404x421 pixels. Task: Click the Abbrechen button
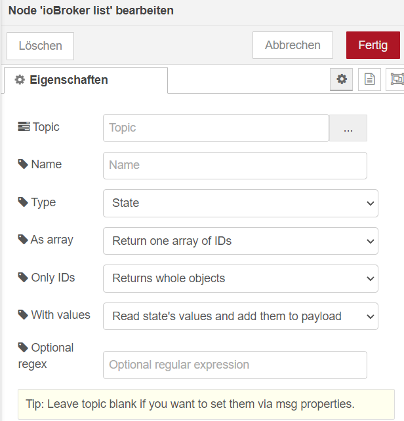click(293, 45)
